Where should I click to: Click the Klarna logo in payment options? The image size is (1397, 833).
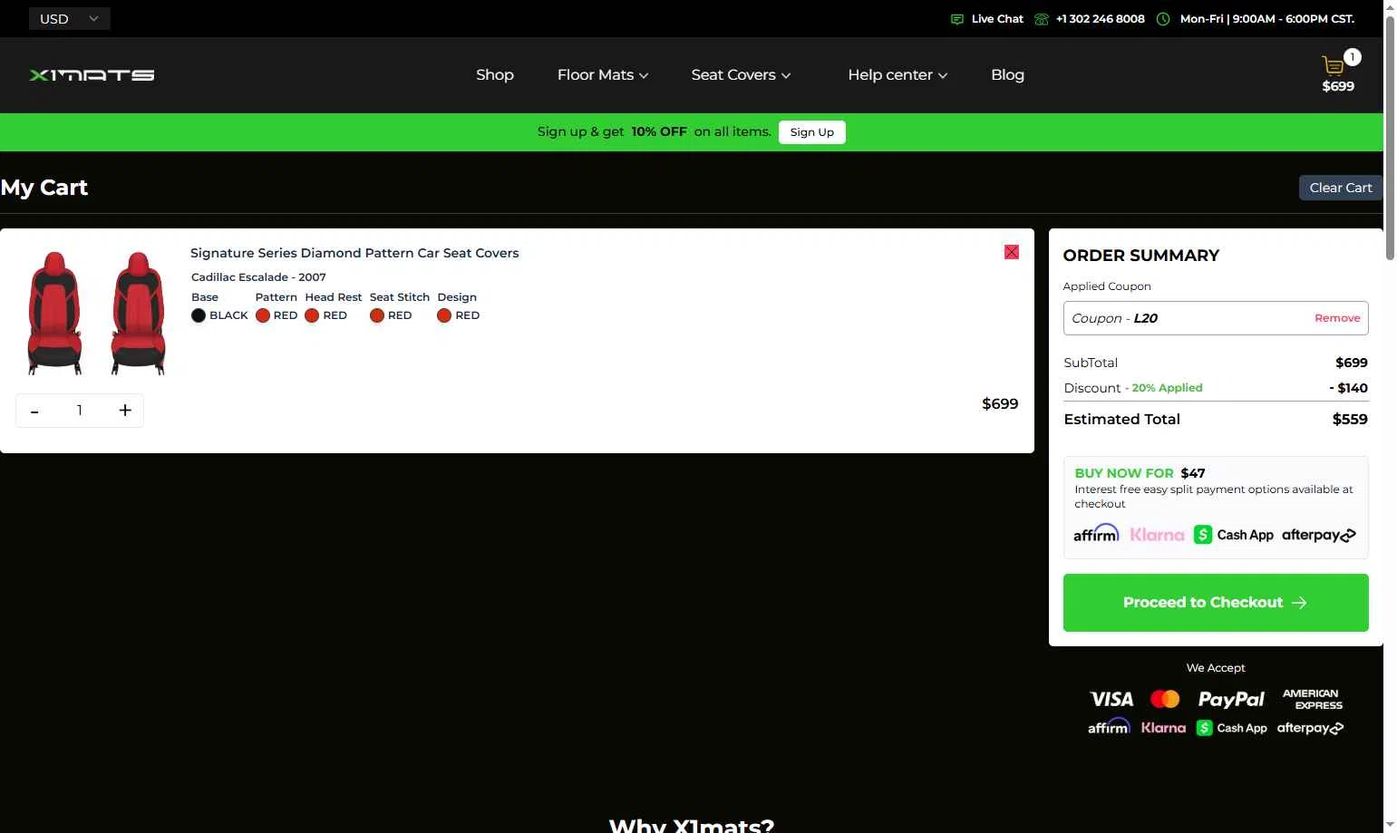click(1157, 535)
